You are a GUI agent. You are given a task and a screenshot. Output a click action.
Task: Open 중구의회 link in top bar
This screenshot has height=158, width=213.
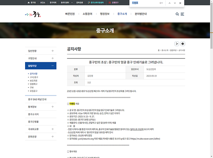click(x=53, y=3)
